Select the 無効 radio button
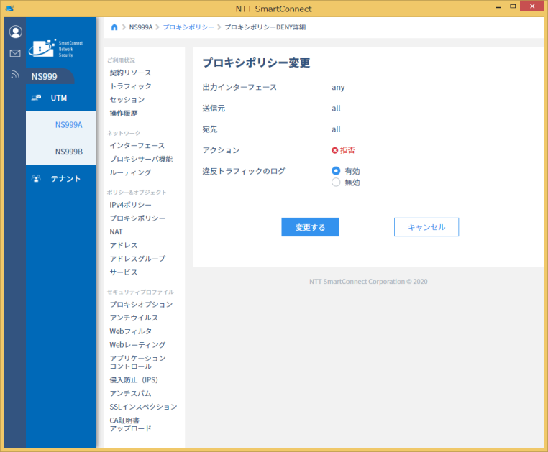The image size is (548, 452). [x=336, y=183]
